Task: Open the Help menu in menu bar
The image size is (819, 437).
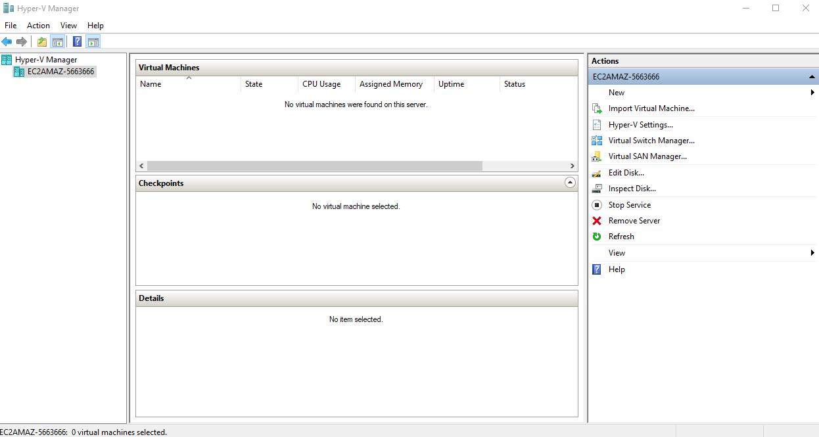Action: tap(96, 26)
